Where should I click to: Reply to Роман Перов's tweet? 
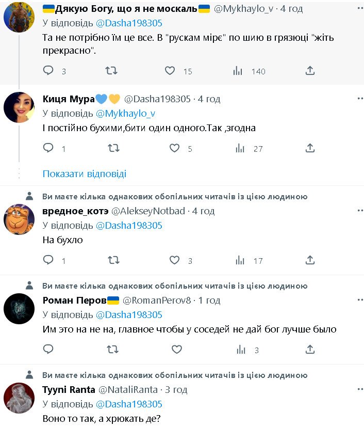[48, 350]
